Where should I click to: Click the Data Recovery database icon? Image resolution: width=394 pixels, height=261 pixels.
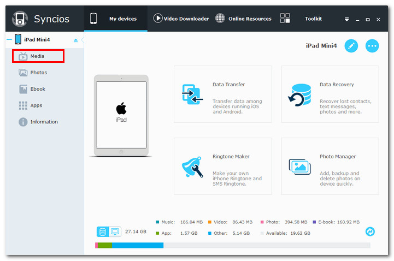coord(300,95)
